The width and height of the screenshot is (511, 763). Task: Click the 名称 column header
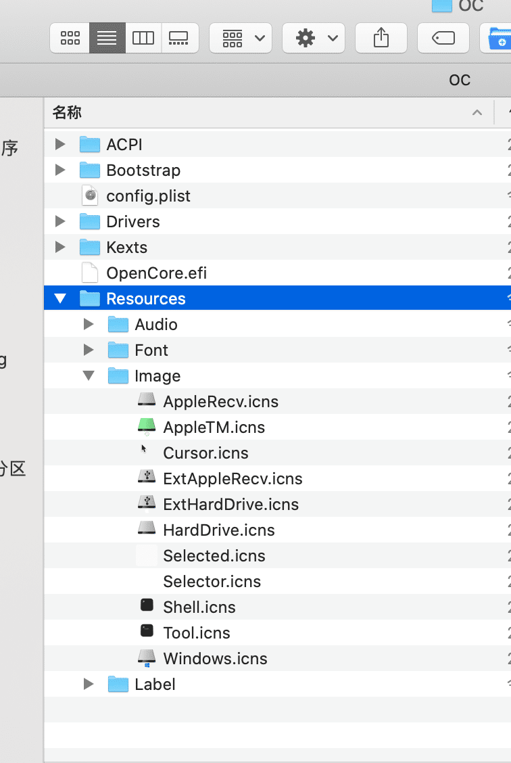click(268, 113)
